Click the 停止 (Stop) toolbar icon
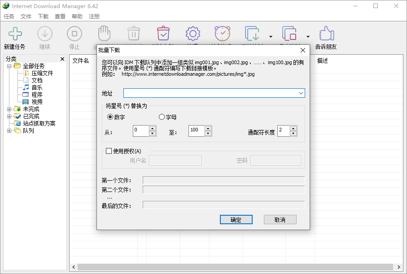The image size is (407, 274). click(74, 34)
